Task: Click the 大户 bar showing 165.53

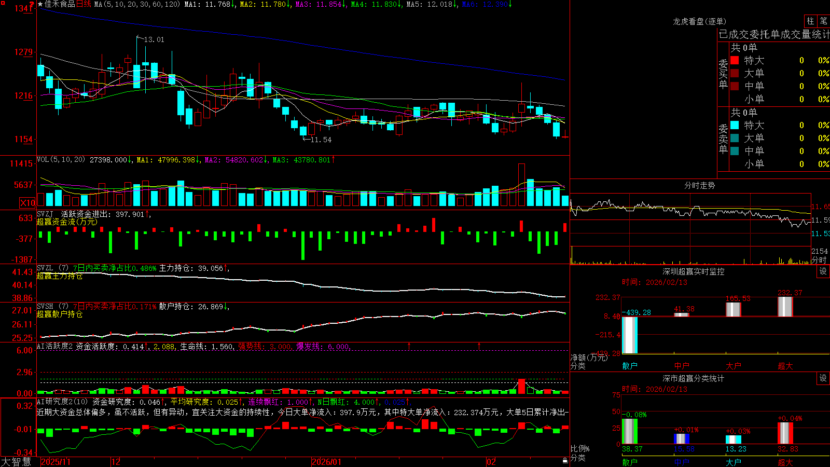Action: point(733,309)
